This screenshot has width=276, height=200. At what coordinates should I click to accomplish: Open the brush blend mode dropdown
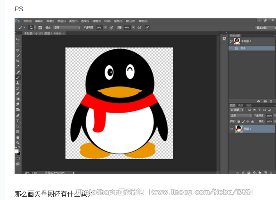point(67,28)
